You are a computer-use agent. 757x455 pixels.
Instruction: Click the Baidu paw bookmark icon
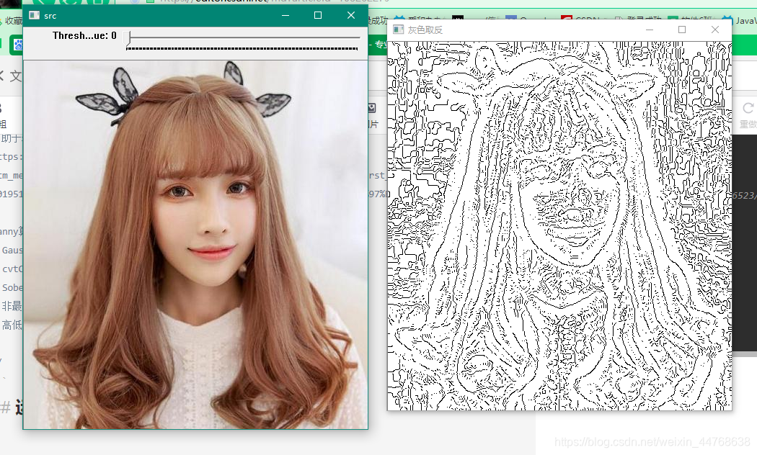click(x=18, y=45)
